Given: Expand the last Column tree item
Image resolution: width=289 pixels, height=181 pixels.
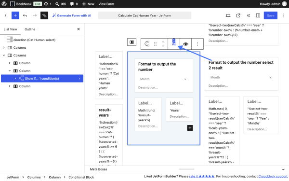Looking at the screenshot, I should click(x=10, y=86).
